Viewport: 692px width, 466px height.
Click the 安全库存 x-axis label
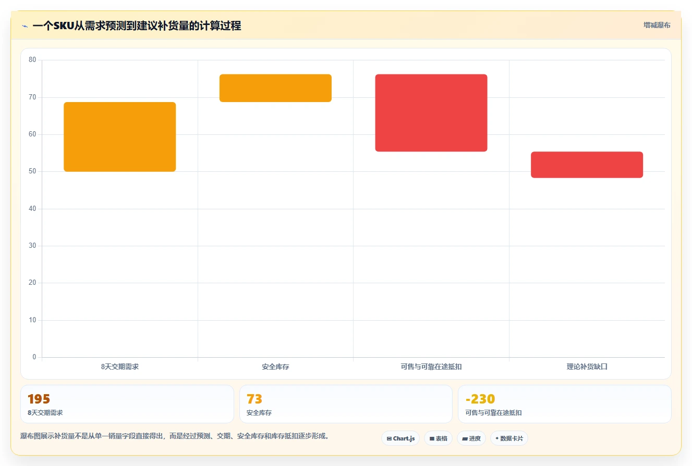tap(275, 367)
